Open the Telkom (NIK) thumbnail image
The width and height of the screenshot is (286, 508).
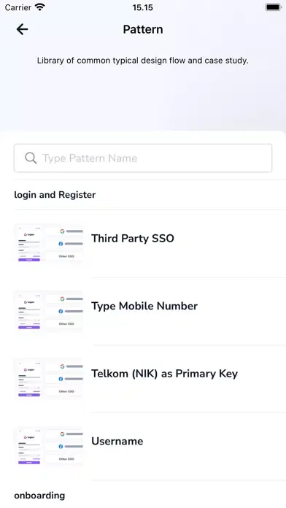coord(48,380)
